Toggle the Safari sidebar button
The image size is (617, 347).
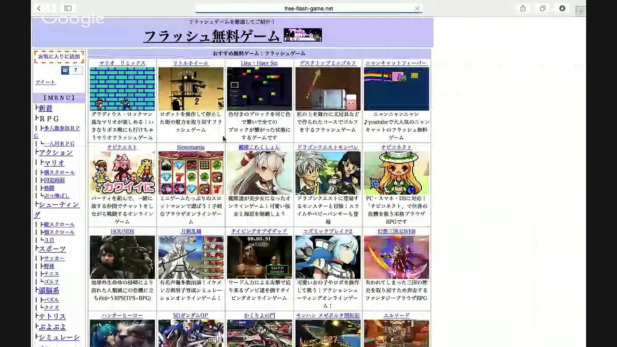(68, 8)
